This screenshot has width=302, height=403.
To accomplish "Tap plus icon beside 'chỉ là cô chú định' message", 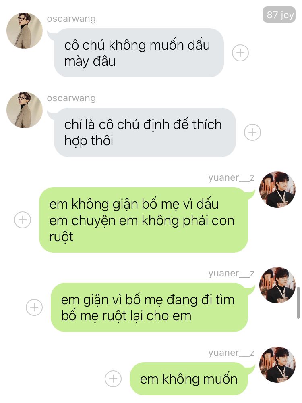I will tap(252, 132).
